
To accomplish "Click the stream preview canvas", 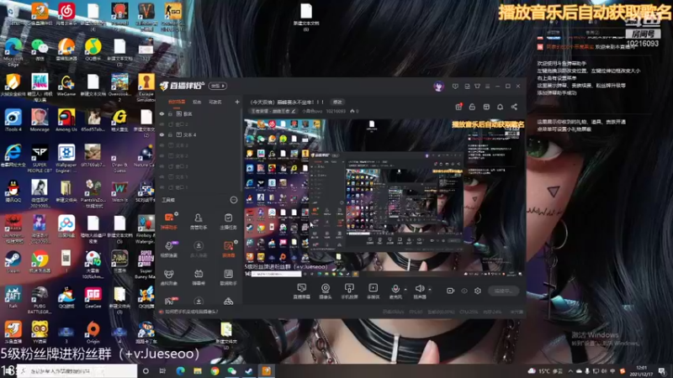I will [x=384, y=198].
